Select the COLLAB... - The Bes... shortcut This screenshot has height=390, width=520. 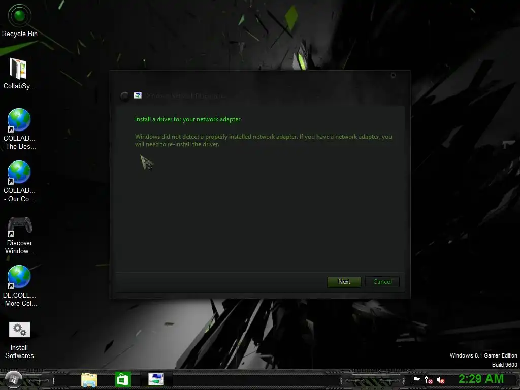tap(19, 129)
